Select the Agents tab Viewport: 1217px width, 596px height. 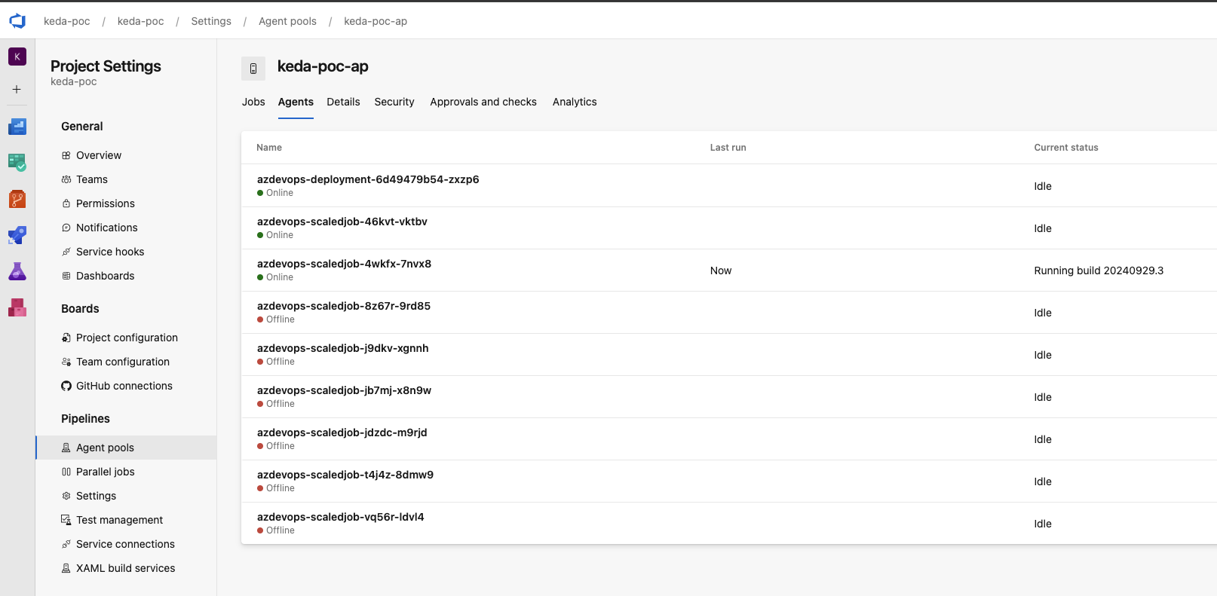296,102
